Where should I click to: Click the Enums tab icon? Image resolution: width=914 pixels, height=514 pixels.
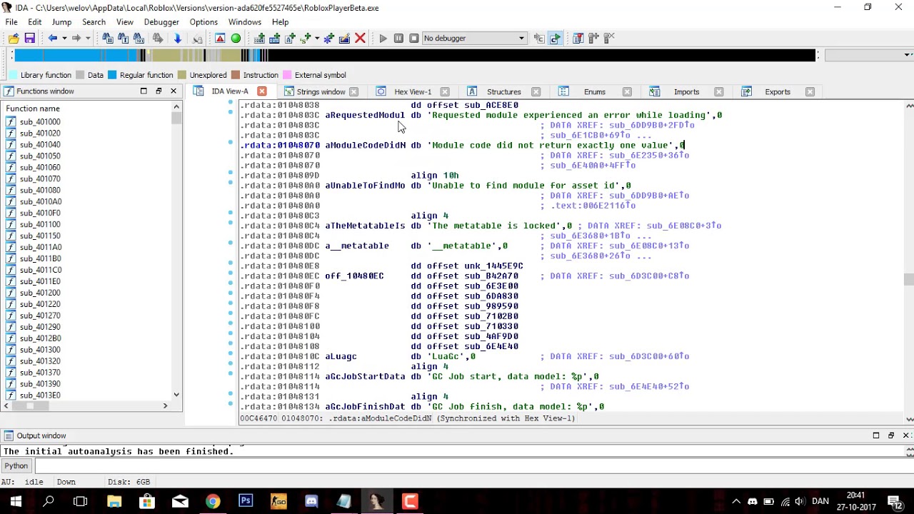(x=563, y=91)
